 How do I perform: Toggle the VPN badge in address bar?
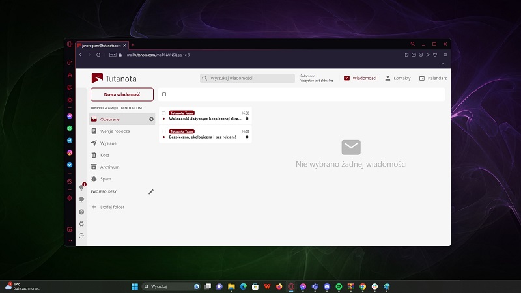113,55
